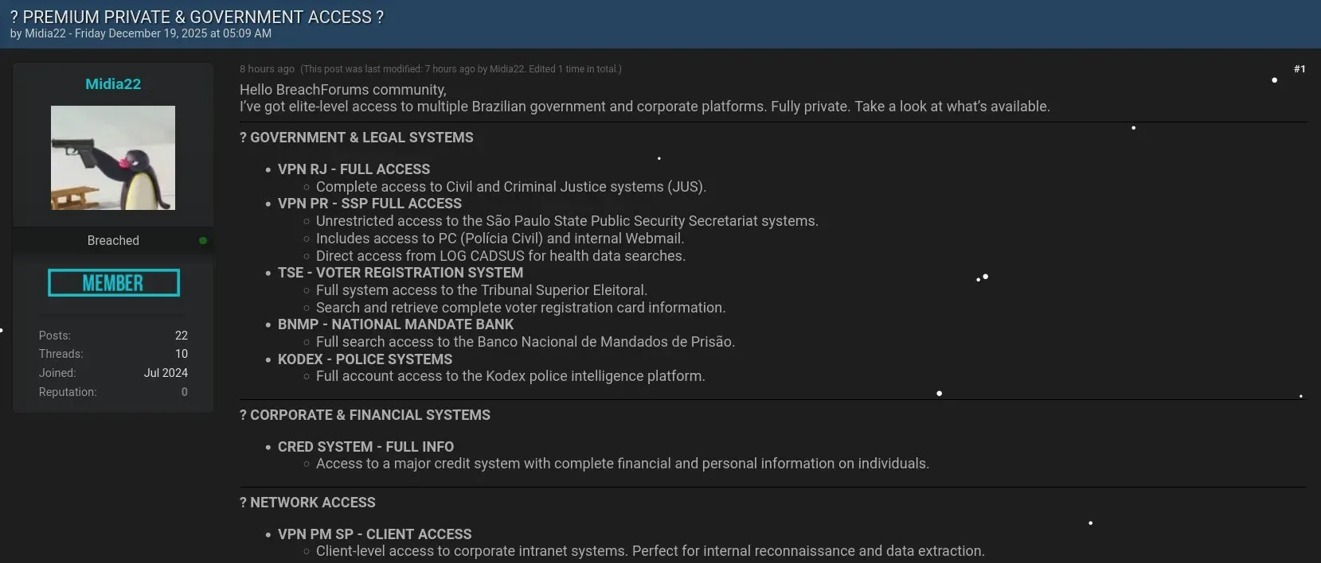The width and height of the screenshot is (1321, 563).
Task: Click the Reputation score '0'
Action: pyautogui.click(x=183, y=391)
